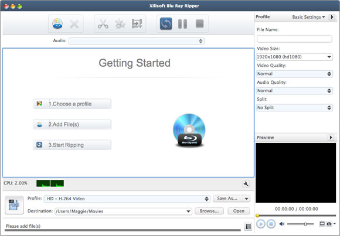Click 3.Start Ripping button
340x236 pixels.
(x=72, y=145)
